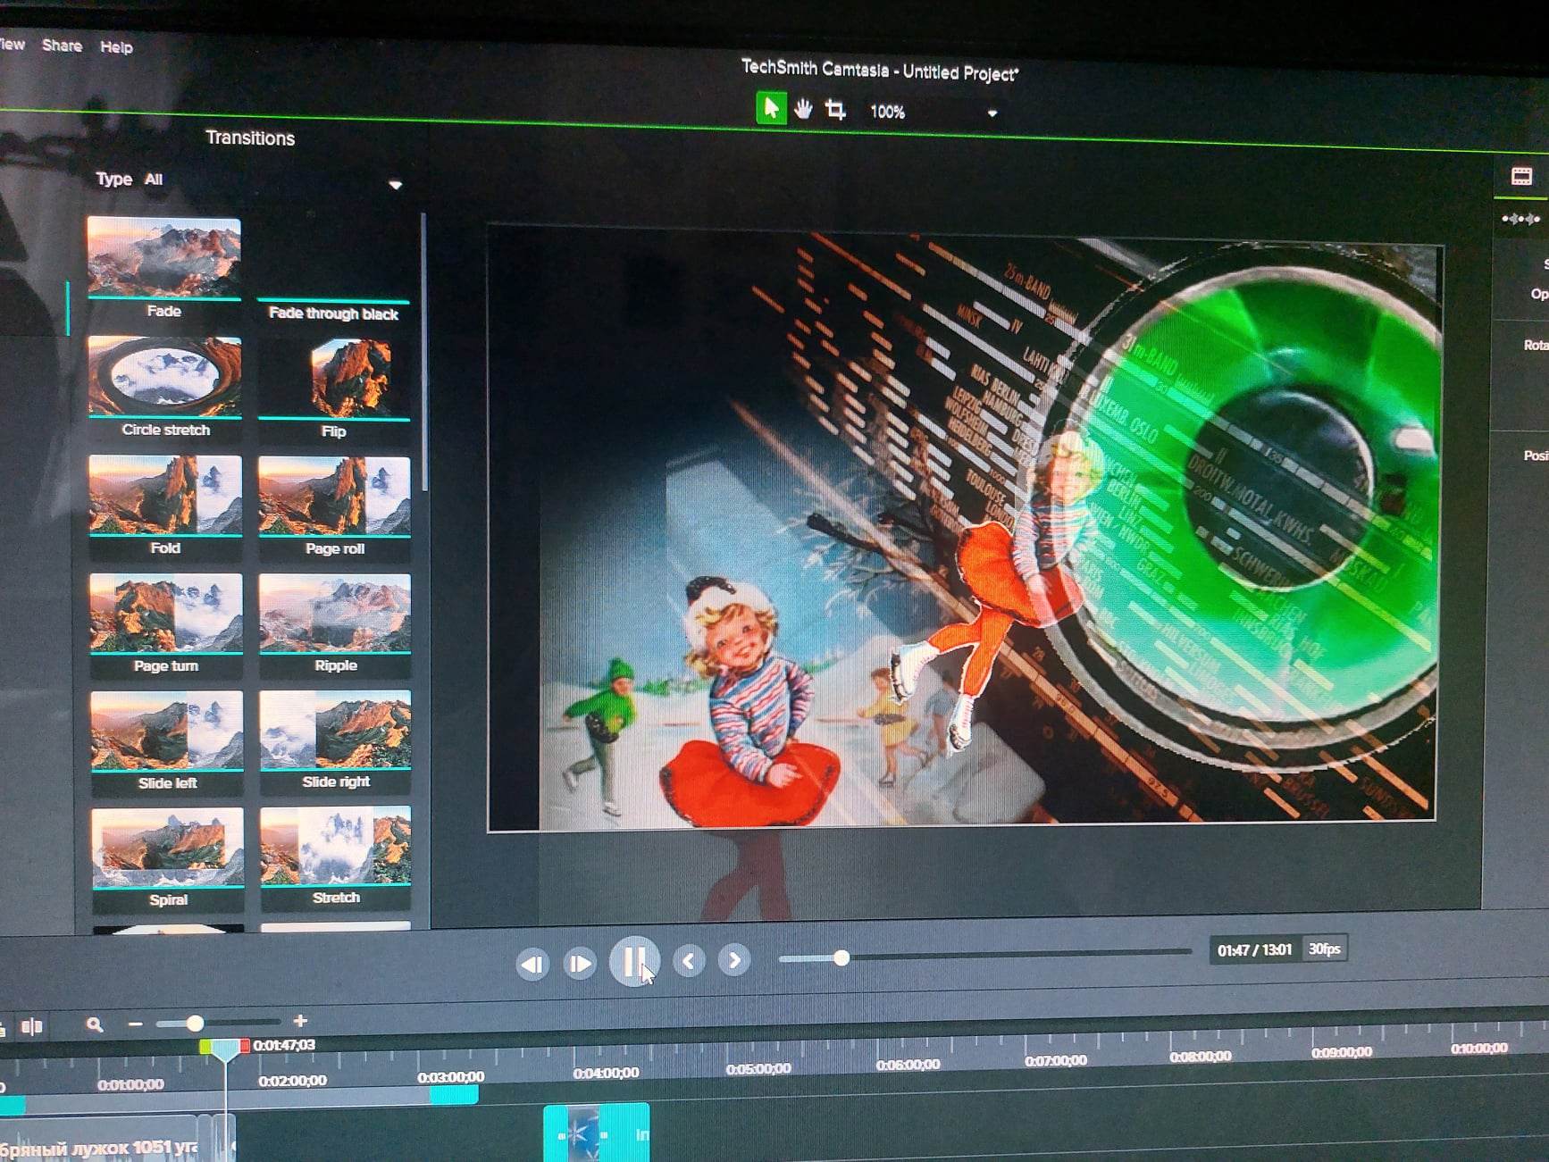Open the audio properties waveform icon

1520,219
